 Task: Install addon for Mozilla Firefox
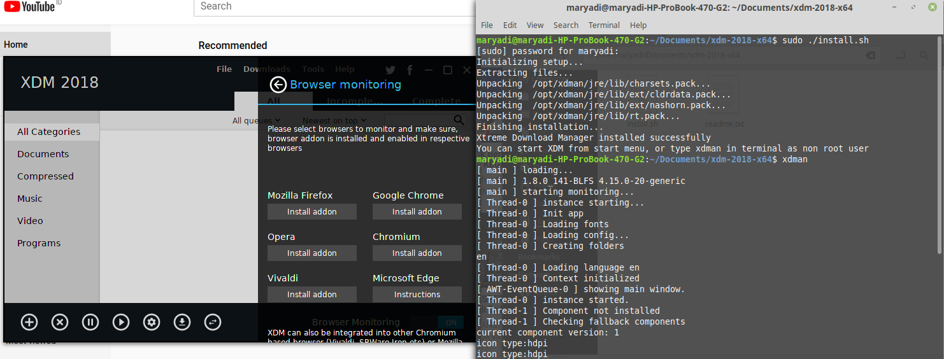312,212
